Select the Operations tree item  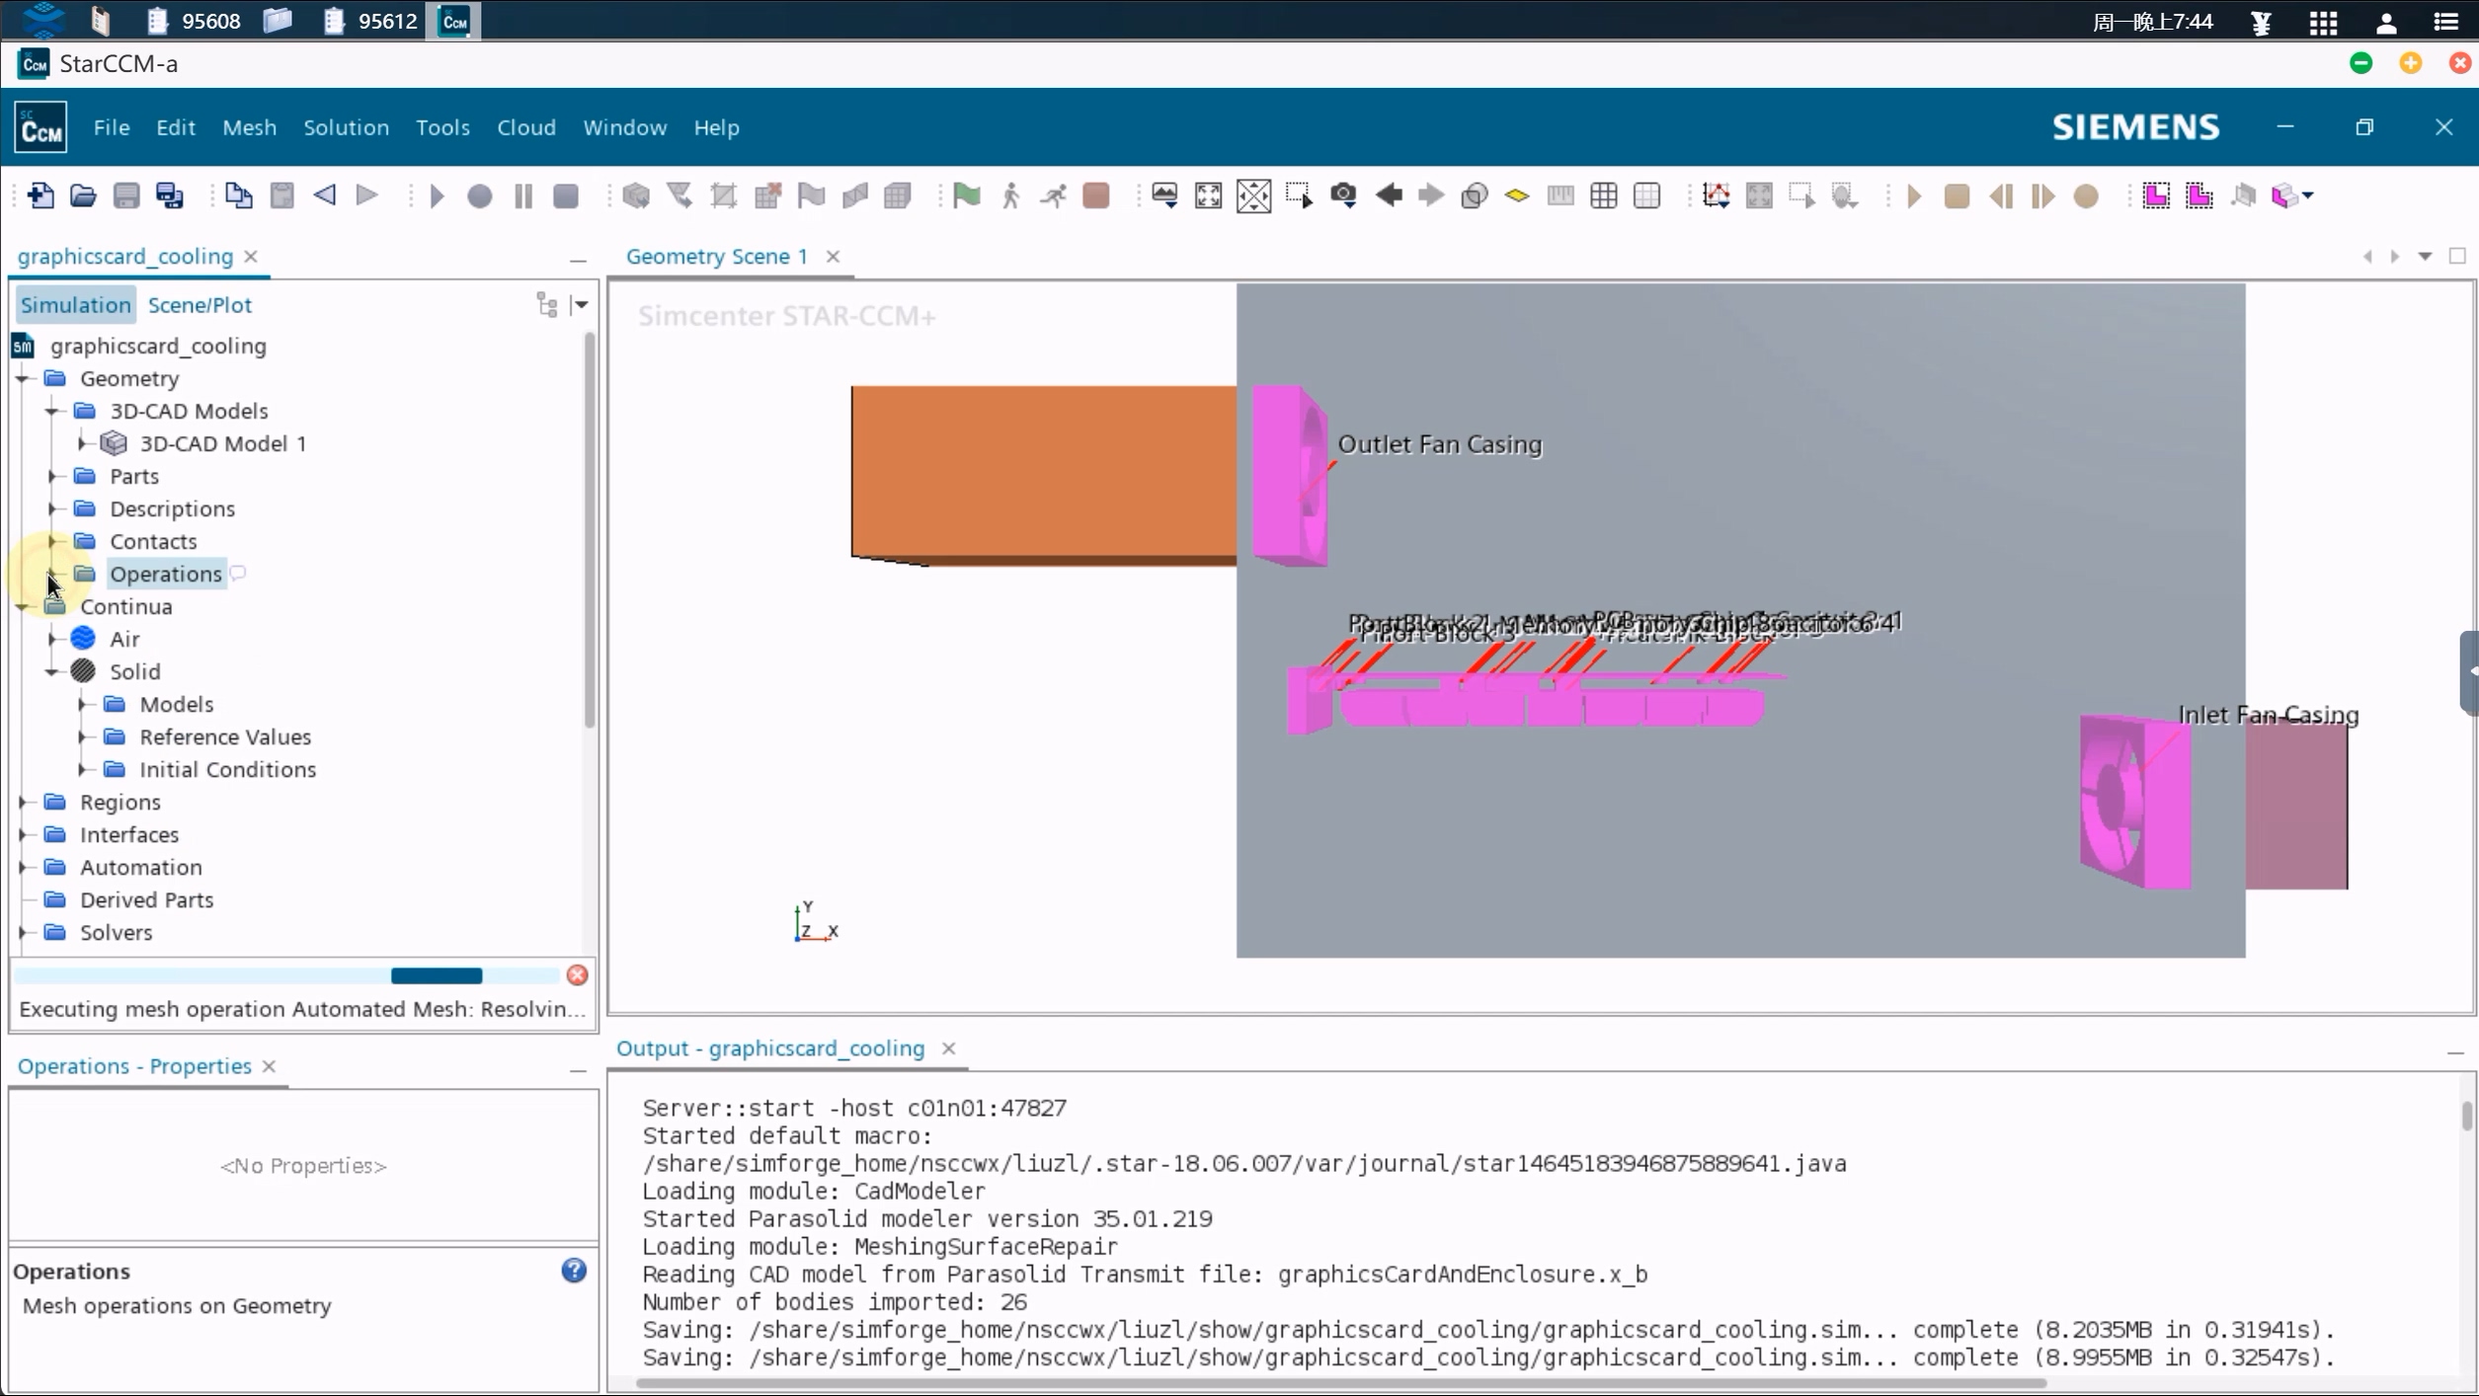(x=165, y=574)
